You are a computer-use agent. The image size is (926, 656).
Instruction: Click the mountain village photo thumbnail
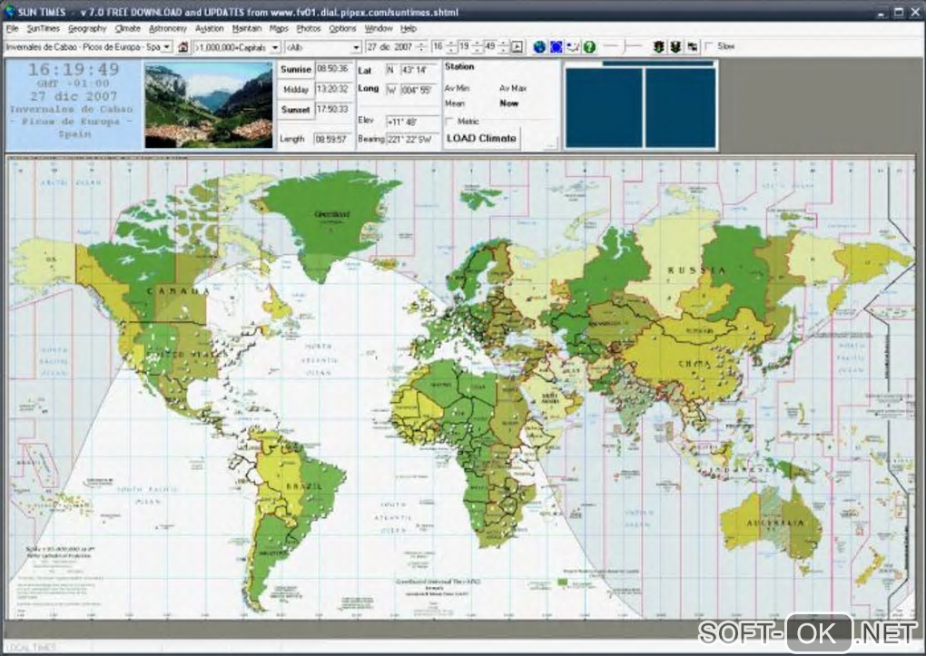point(208,103)
